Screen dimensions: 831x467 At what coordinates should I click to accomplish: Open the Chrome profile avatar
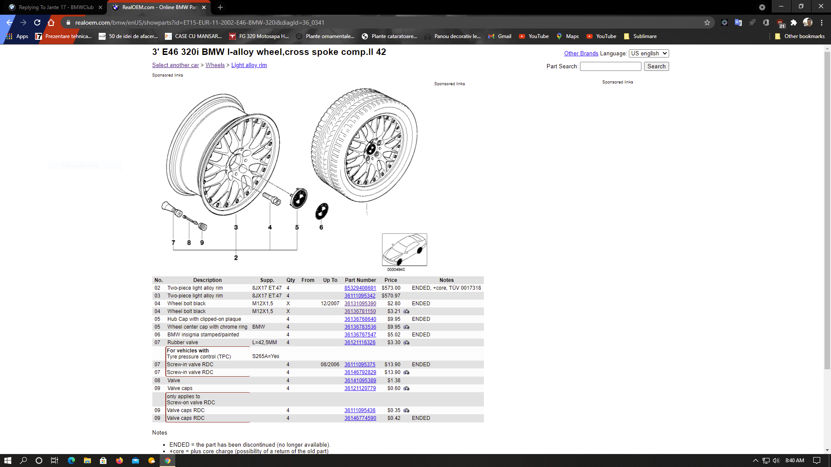(808, 22)
